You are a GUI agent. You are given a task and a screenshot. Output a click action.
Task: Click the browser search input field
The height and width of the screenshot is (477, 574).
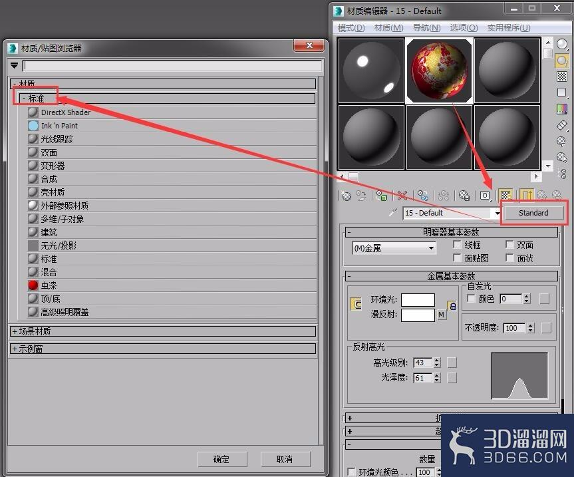(x=172, y=66)
